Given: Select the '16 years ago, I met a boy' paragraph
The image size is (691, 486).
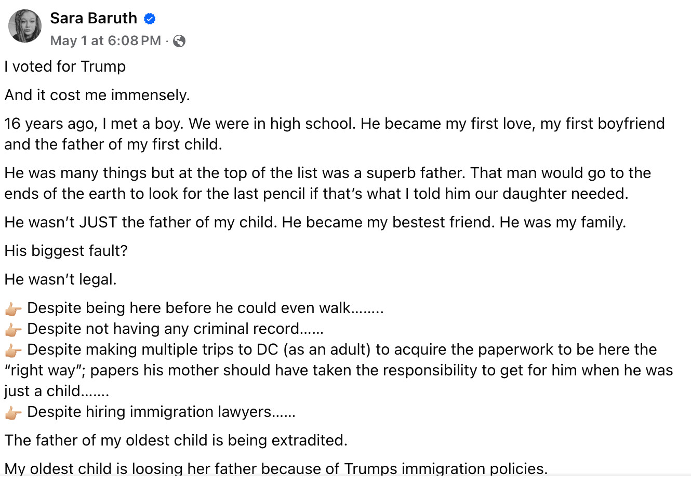Looking at the screenshot, I should [335, 134].
